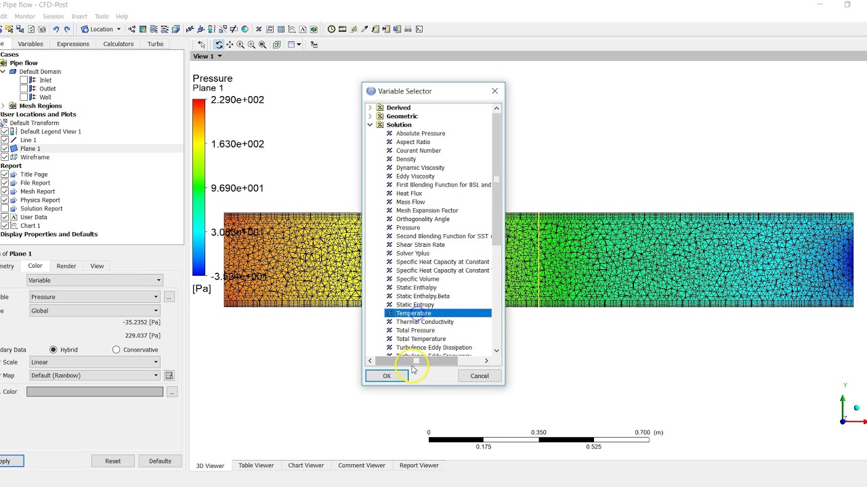Toggle the Inlet boundary checkbox
Screen dimensions: 867x487
24,80
